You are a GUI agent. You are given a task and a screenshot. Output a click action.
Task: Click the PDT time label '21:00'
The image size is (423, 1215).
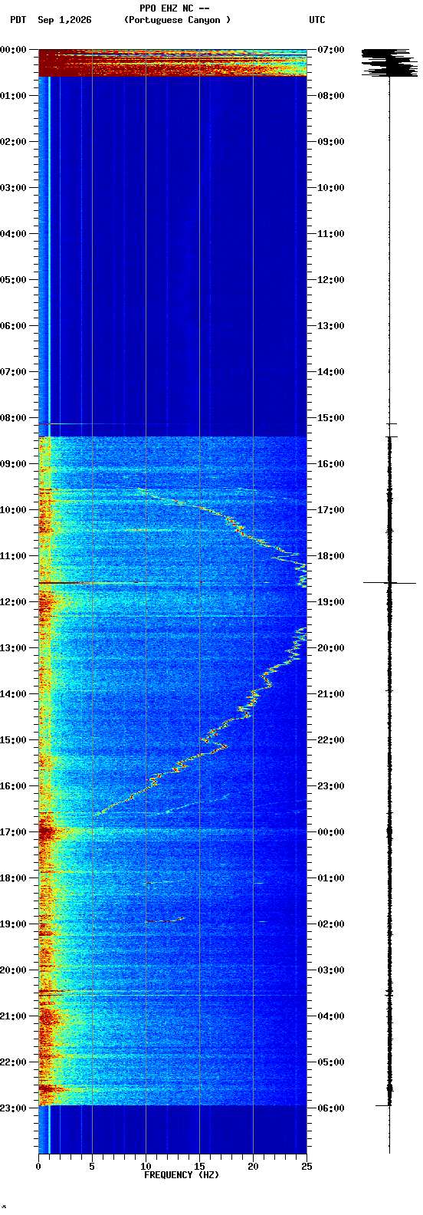click(14, 1016)
